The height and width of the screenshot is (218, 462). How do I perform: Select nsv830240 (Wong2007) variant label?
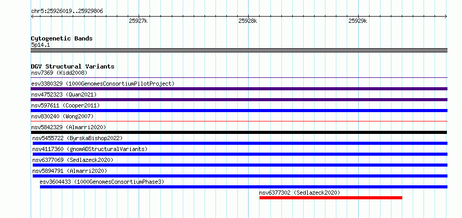pyautogui.click(x=62, y=116)
